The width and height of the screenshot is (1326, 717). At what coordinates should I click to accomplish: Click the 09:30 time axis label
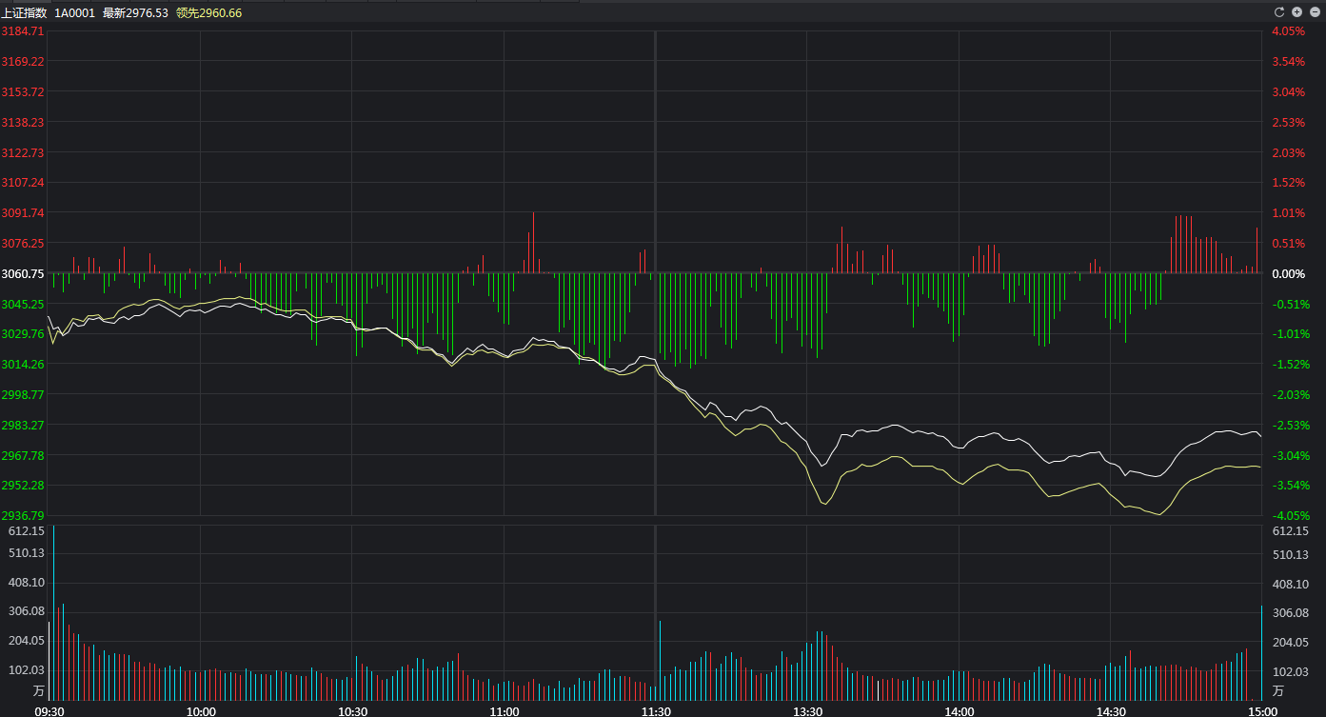[x=49, y=710]
